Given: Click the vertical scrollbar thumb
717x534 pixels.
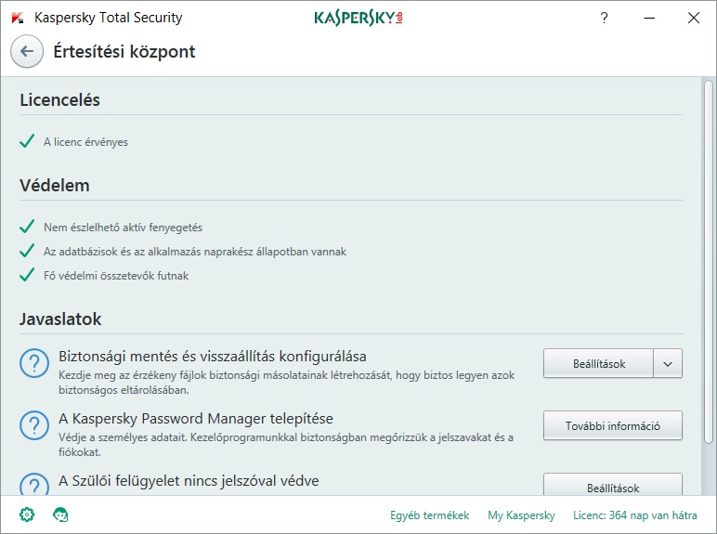Looking at the screenshot, I should pos(709,262).
